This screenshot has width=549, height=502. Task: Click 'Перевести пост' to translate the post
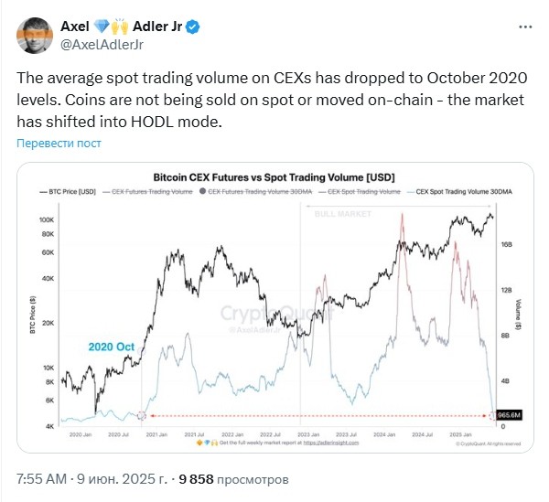tap(59, 143)
